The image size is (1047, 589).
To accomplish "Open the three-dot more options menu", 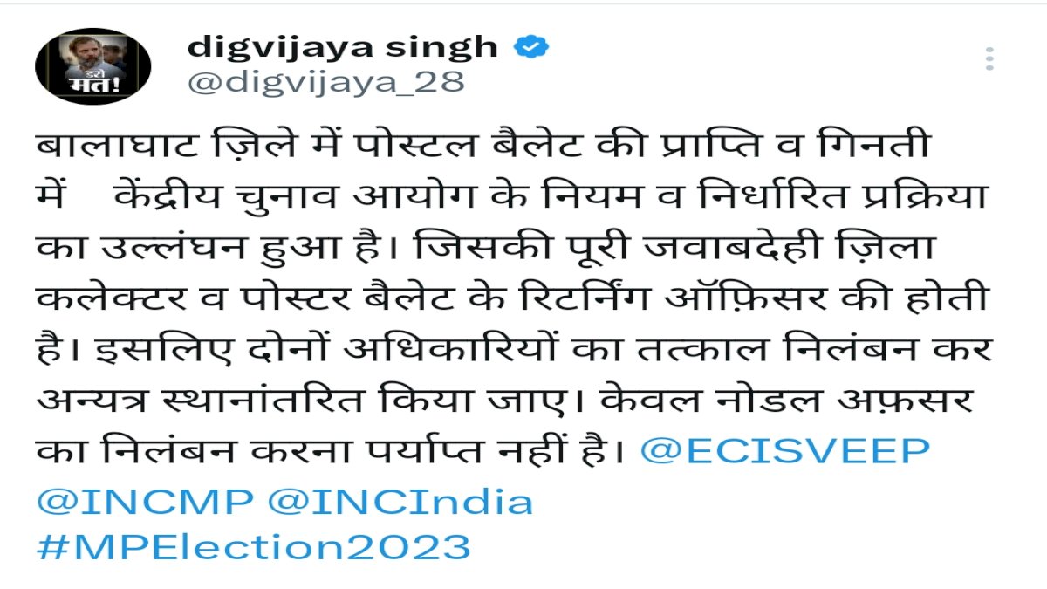I will point(989,58).
